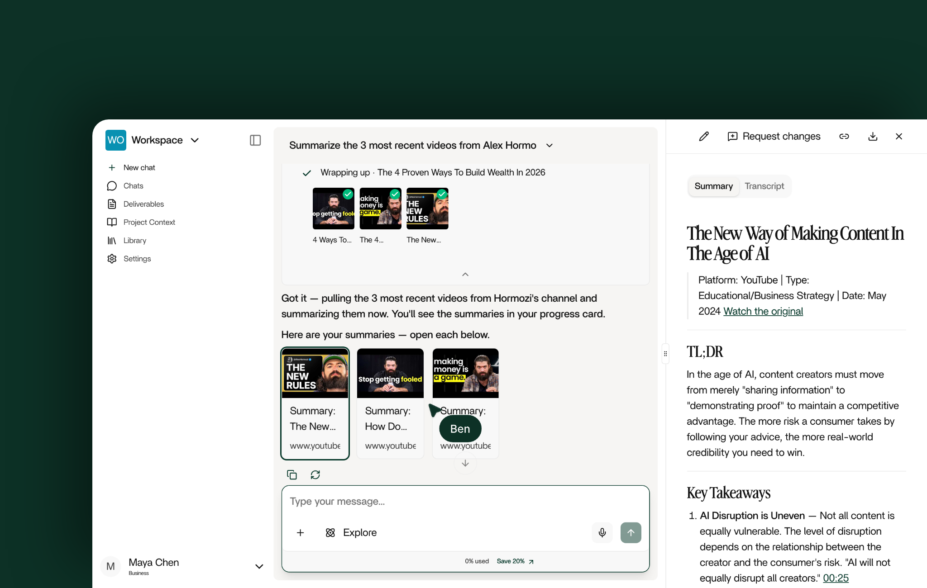The width and height of the screenshot is (927, 588).
Task: Click the pencil edit icon
Action: pyautogui.click(x=704, y=137)
